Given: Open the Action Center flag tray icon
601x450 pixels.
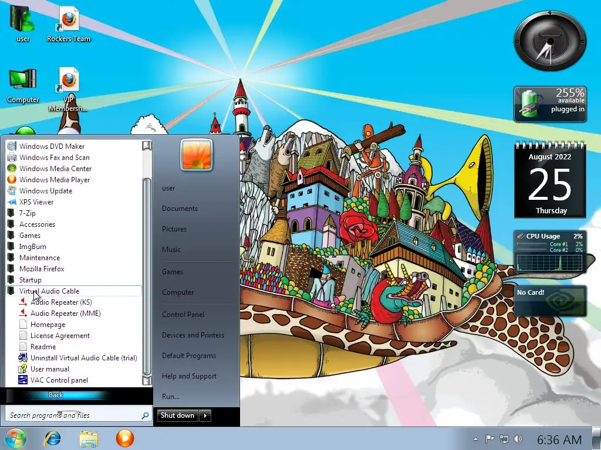Looking at the screenshot, I should (x=489, y=439).
